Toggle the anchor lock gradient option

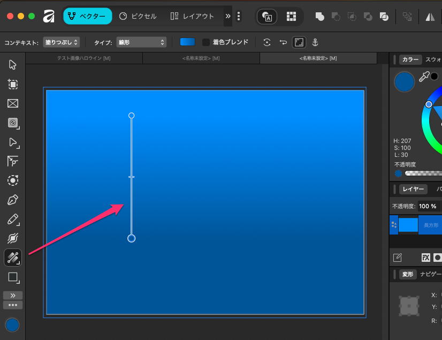point(315,42)
